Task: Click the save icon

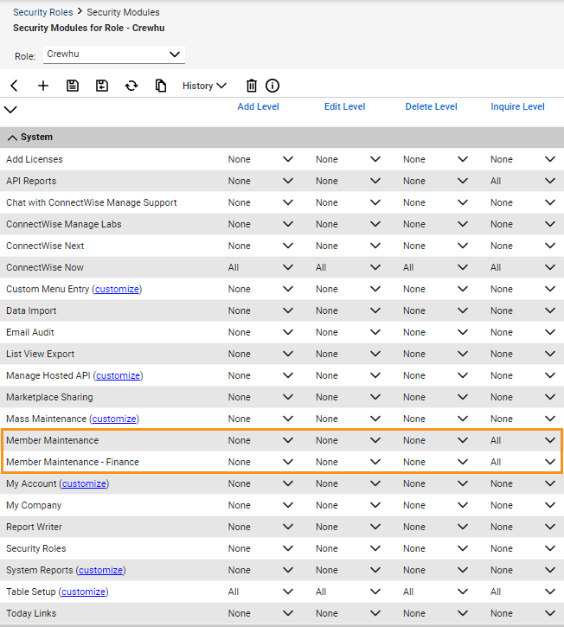Action: [73, 86]
